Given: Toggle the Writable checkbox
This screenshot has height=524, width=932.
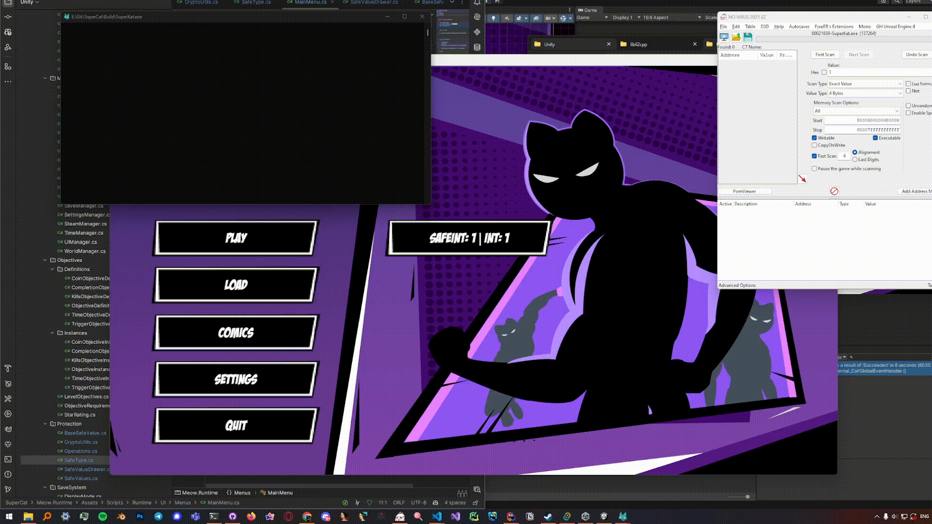Looking at the screenshot, I should 814,138.
